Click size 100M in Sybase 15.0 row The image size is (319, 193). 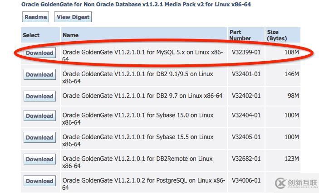tap(292, 115)
